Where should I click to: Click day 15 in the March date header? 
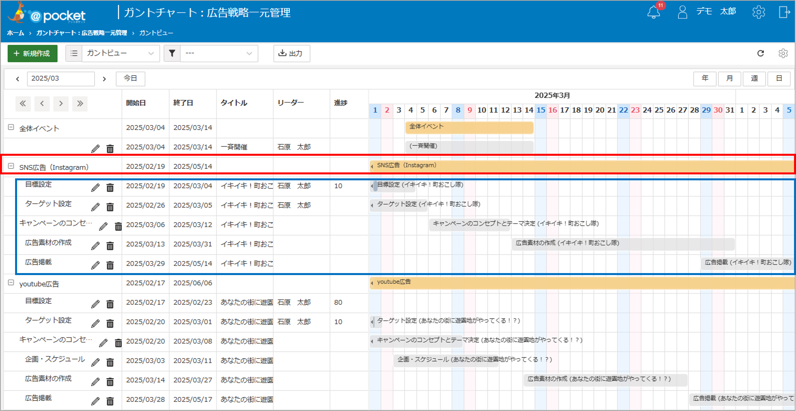541,110
